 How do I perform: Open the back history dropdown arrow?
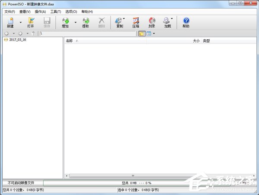pos(14,34)
